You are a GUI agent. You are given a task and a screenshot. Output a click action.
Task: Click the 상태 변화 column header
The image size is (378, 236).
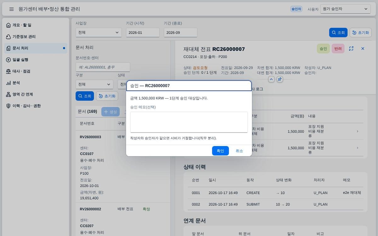(x=283, y=180)
